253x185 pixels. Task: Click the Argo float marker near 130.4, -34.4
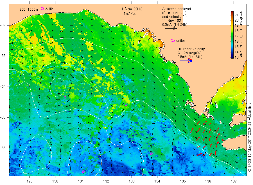click(65, 97)
